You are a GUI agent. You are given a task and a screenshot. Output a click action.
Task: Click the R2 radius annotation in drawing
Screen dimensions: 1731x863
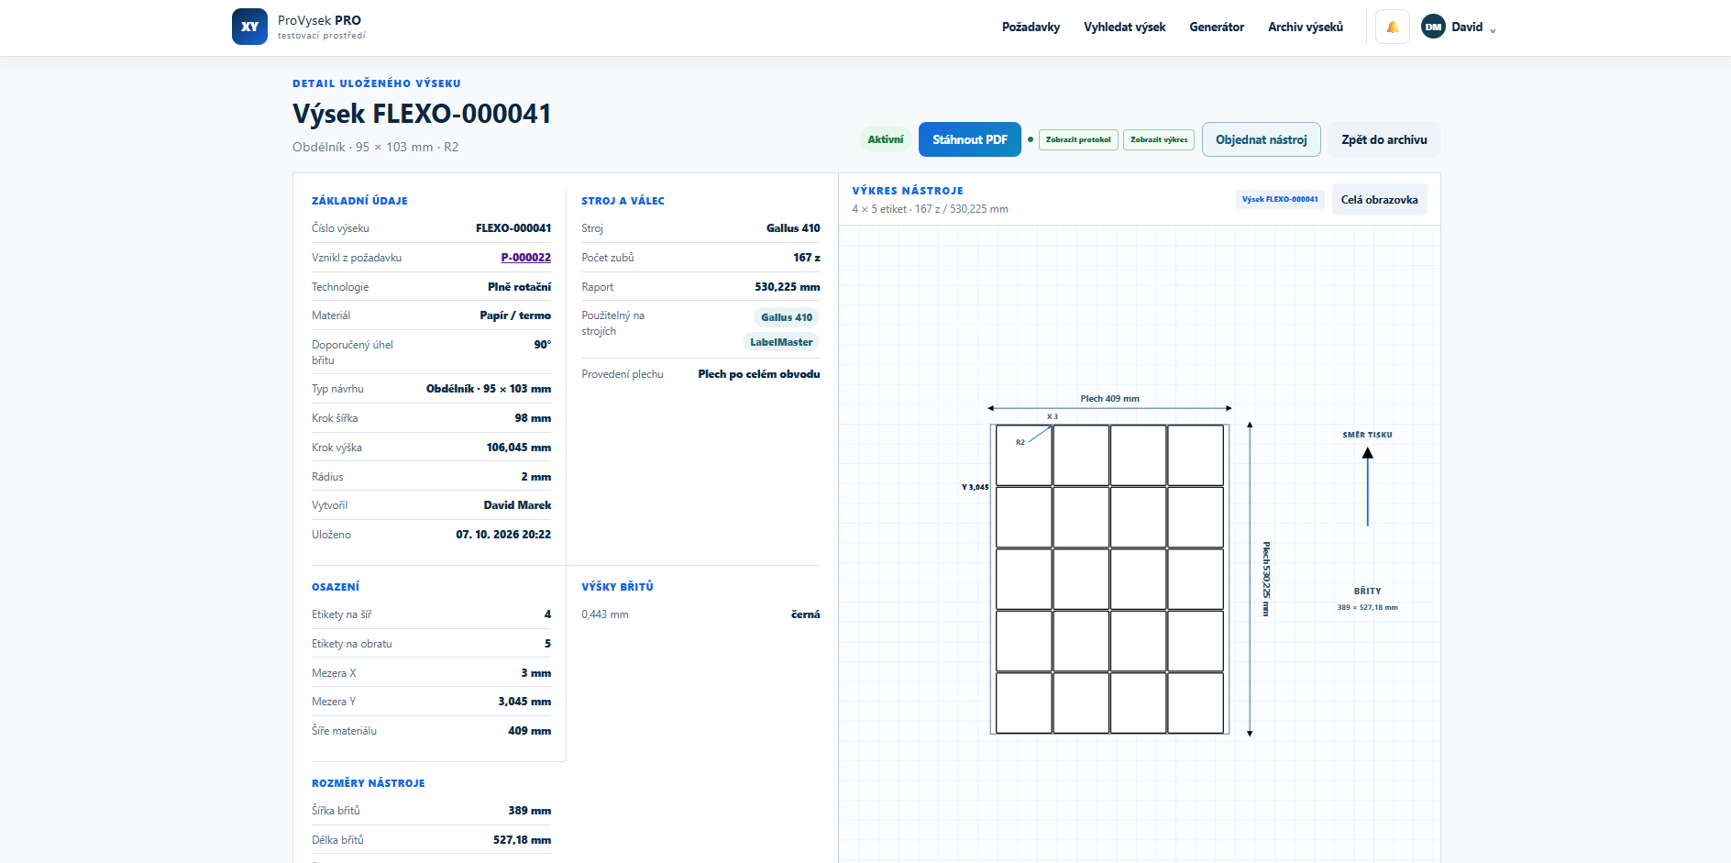tap(1020, 442)
